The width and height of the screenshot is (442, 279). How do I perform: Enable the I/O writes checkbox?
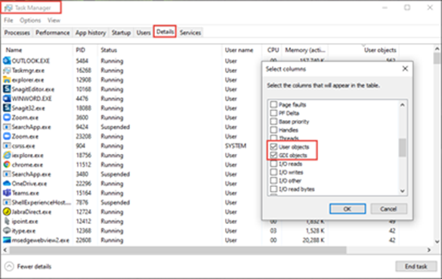click(x=274, y=172)
